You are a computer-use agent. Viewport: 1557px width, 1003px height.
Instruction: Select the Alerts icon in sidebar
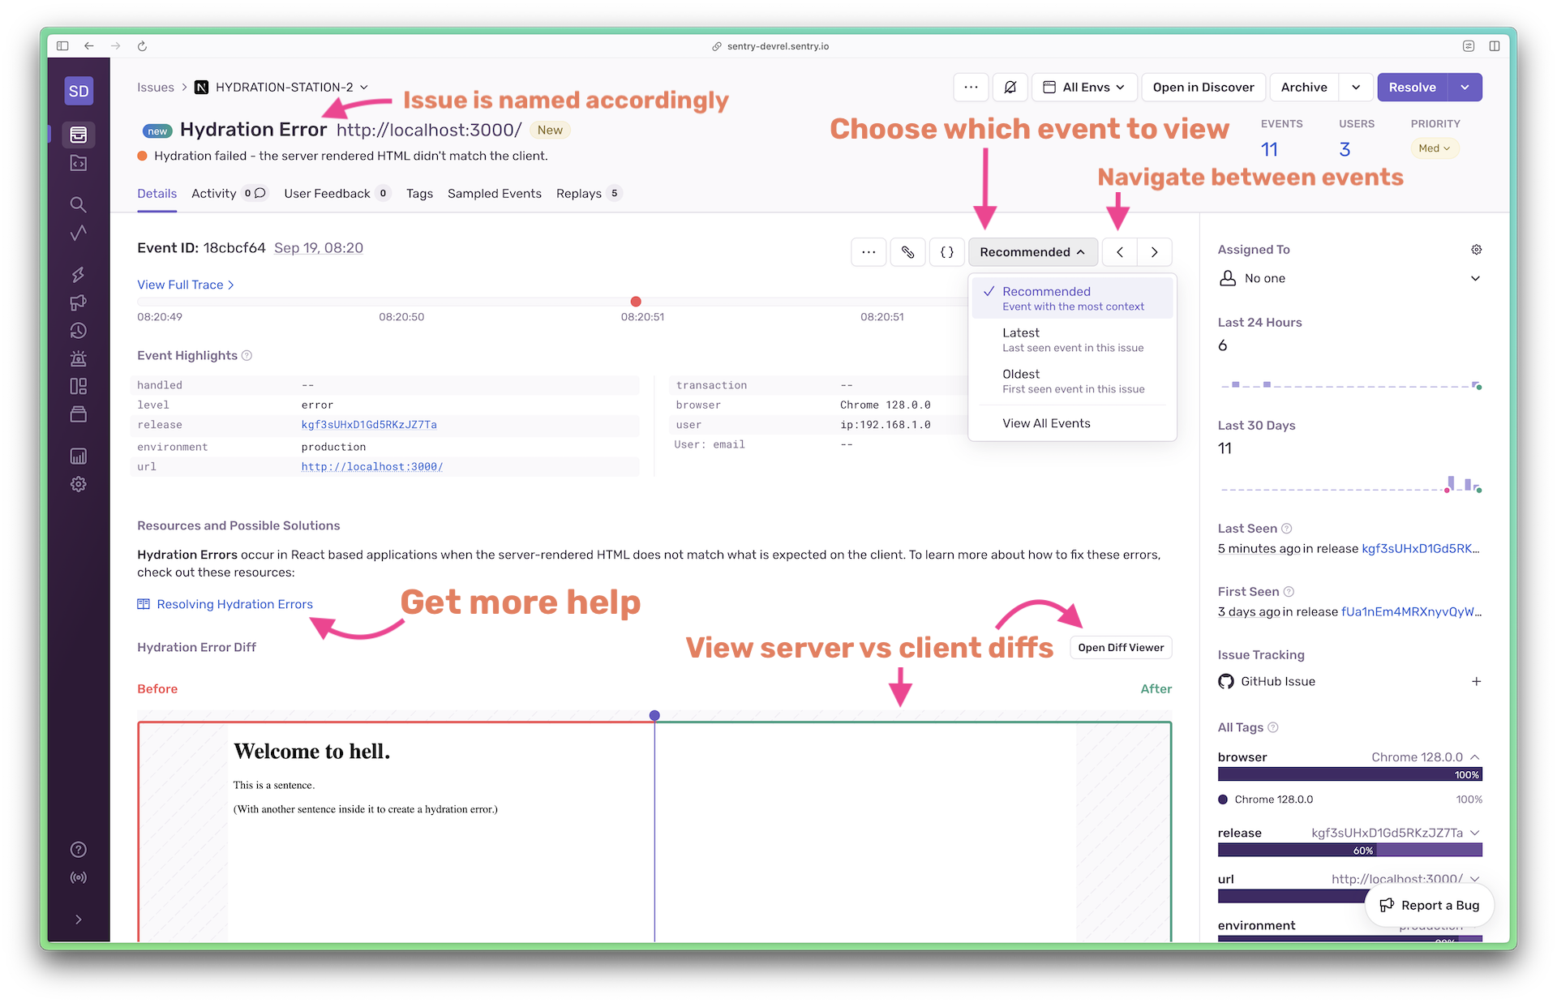(79, 360)
